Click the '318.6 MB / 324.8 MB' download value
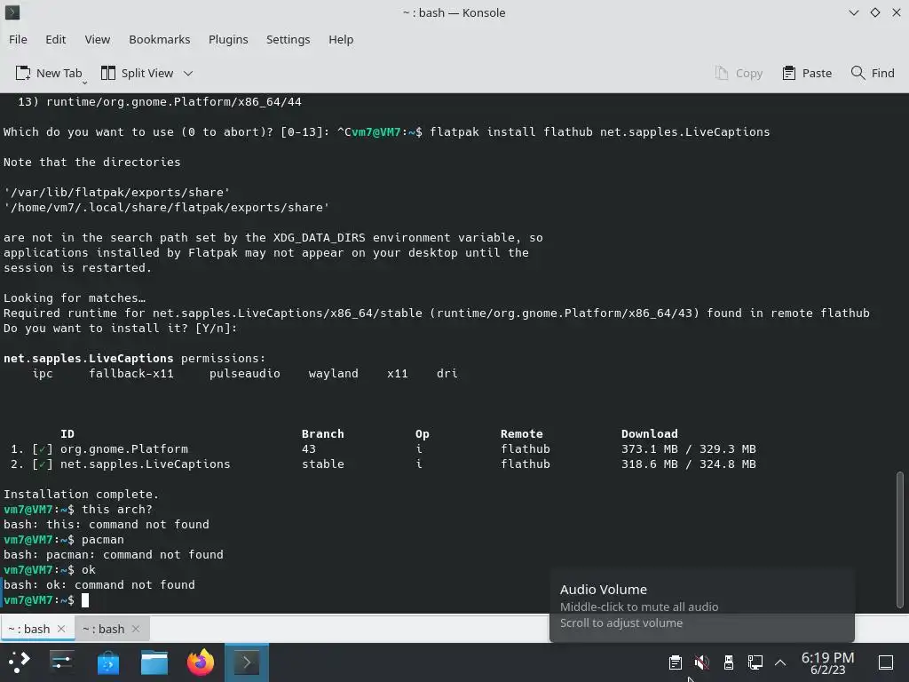Image resolution: width=909 pixels, height=682 pixels. click(x=689, y=464)
